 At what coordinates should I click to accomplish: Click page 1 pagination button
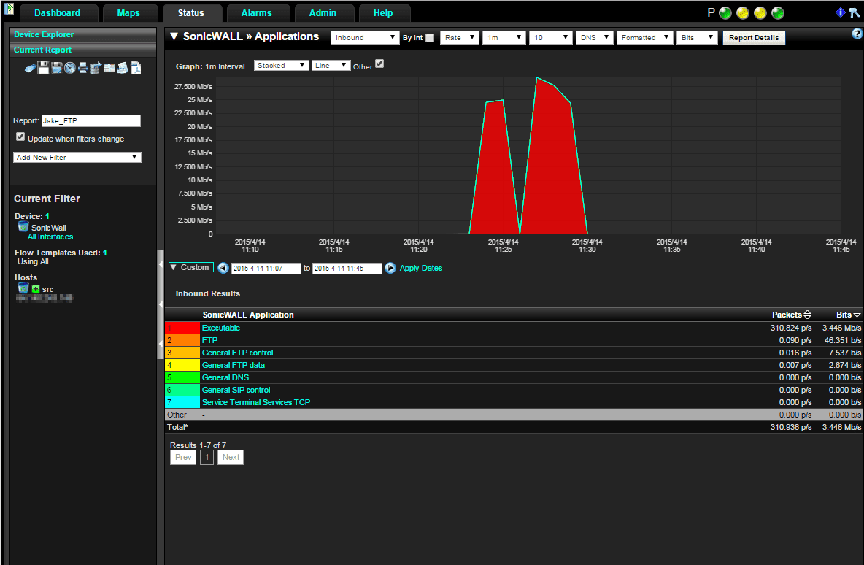point(207,457)
